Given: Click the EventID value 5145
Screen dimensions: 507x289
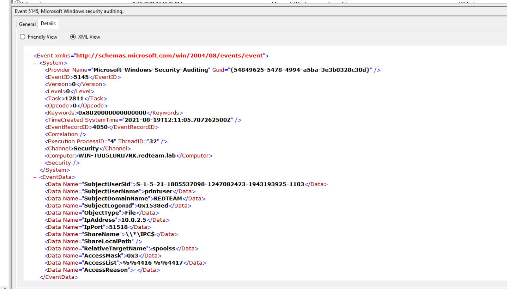Looking at the screenshot, I should 81,77.
